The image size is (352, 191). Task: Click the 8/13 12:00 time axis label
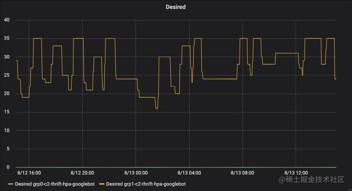(x=296, y=173)
